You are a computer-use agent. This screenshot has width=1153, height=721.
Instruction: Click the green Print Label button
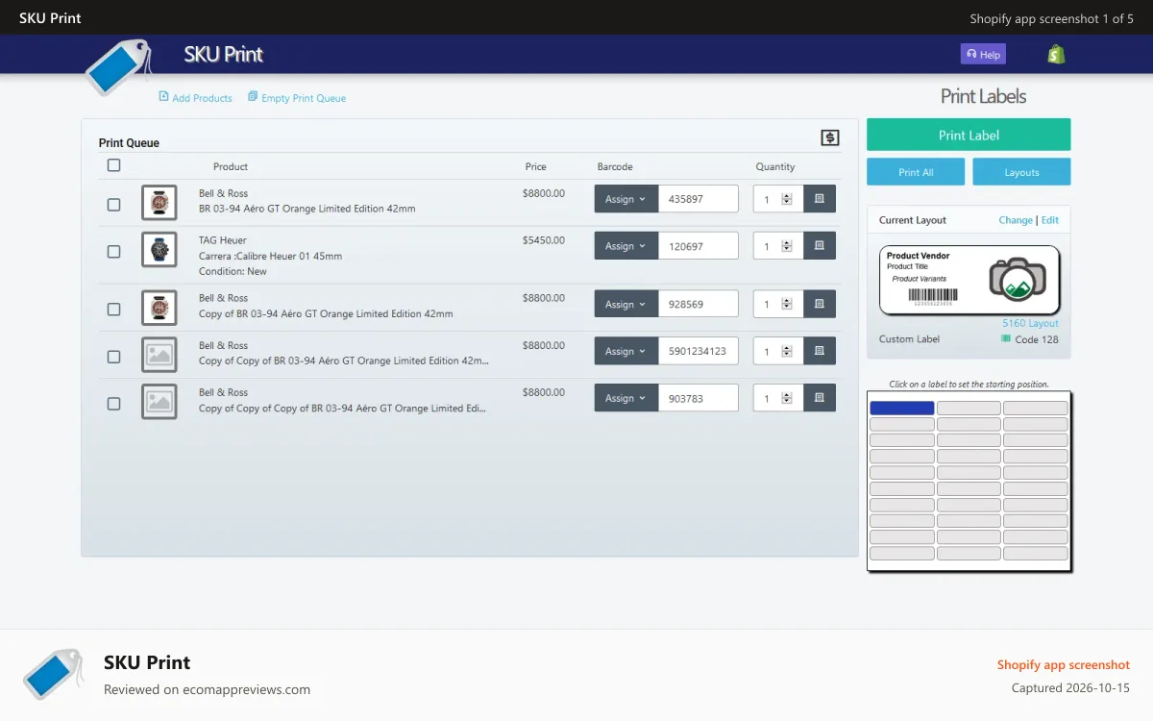click(969, 135)
